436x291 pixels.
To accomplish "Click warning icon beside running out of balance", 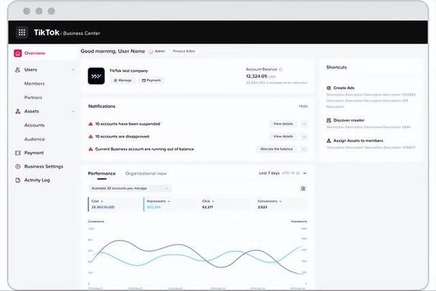I will click(x=91, y=149).
